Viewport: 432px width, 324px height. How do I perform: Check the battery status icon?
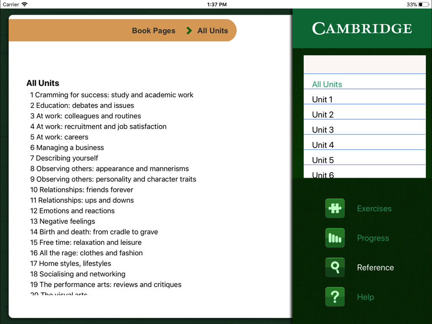[424, 4]
